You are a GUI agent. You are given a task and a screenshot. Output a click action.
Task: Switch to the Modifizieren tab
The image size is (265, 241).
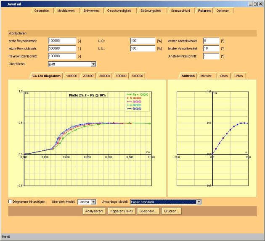pyautogui.click(x=66, y=10)
